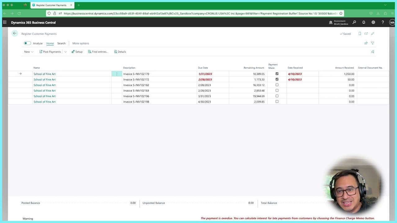
Task: Edit Amount Received 1,050.00
Action: point(338,74)
